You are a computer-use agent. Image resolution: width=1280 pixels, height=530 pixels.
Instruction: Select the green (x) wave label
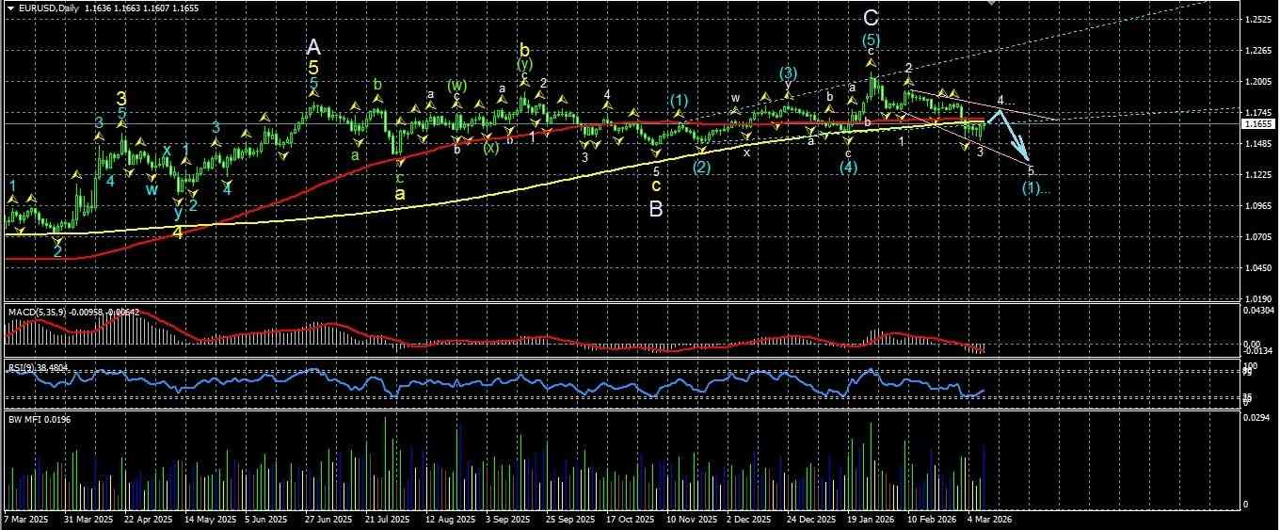point(491,148)
